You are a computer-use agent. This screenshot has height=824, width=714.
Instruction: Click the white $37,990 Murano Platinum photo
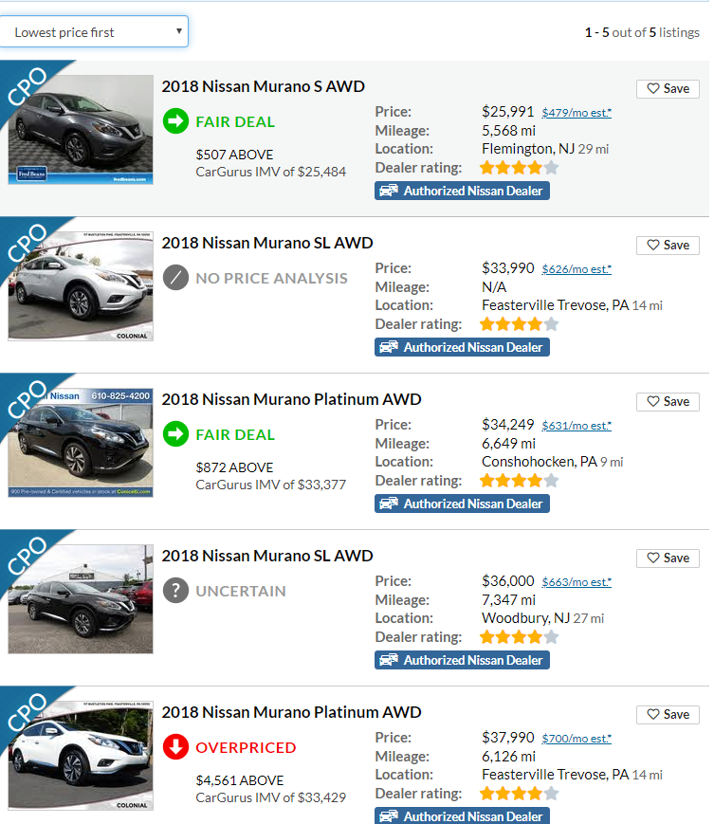pos(81,756)
